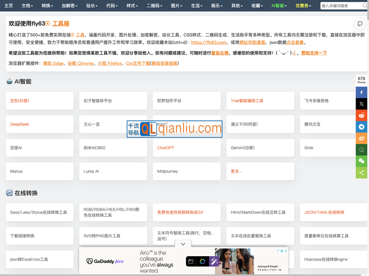Screen dimensions: 369x276
Task: Expand the tools list with the chevron button
Action: [183, 244]
